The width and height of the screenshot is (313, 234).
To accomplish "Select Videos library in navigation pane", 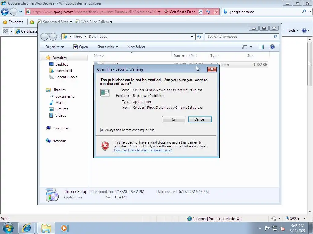I will point(61,115).
